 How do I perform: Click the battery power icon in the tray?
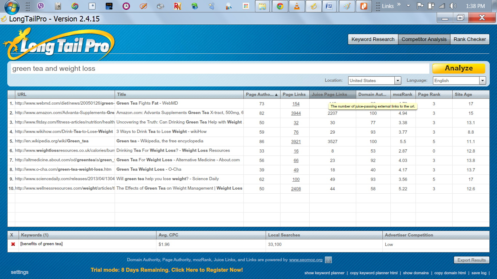click(x=431, y=6)
